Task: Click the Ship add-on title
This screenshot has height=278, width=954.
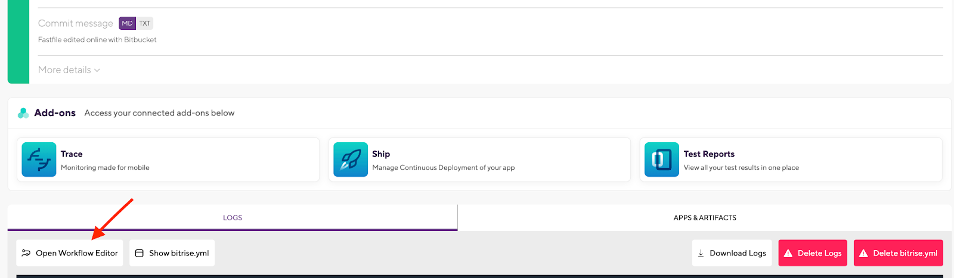Action: tap(381, 154)
